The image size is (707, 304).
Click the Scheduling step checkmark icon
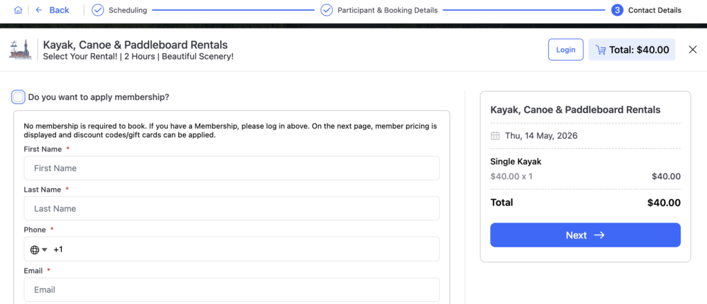tap(98, 10)
